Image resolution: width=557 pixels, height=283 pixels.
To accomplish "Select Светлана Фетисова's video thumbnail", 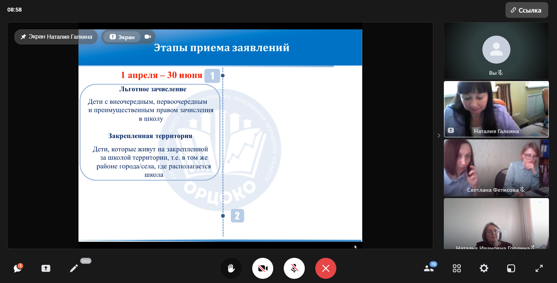I will coord(496,168).
